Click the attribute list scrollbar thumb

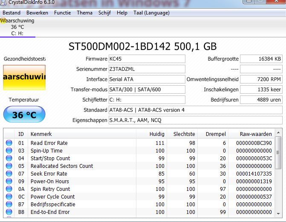278,153
